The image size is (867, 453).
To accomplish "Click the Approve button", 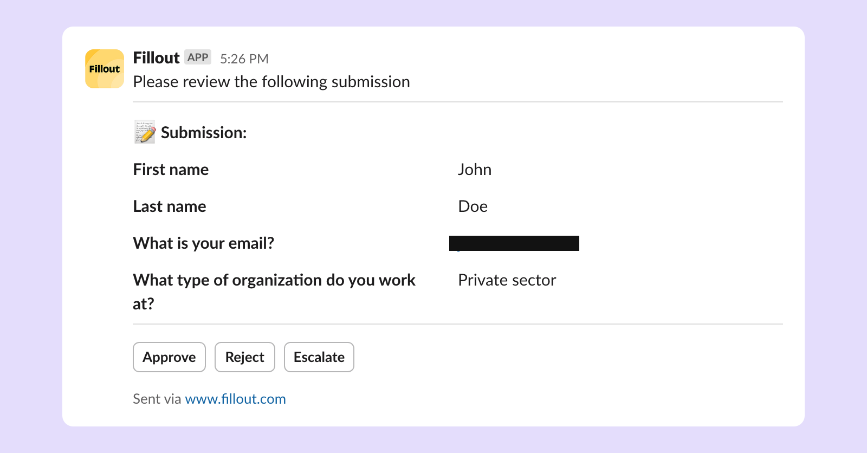I will click(x=169, y=357).
